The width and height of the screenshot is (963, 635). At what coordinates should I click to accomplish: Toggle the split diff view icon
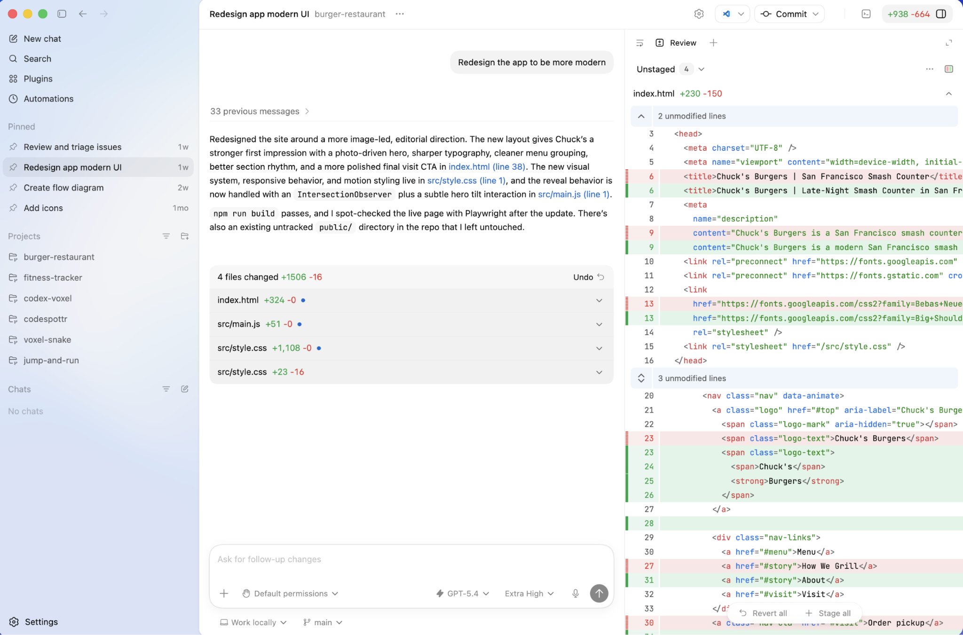[948, 69]
